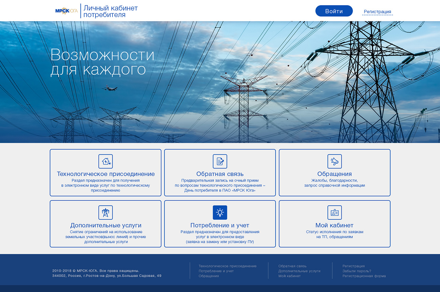
Task: Click the ID badge icon for Мой кабинет
Action: point(335,213)
